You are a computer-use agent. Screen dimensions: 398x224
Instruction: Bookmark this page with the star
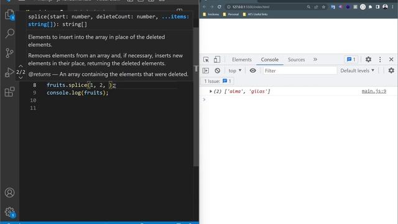click(x=323, y=7)
